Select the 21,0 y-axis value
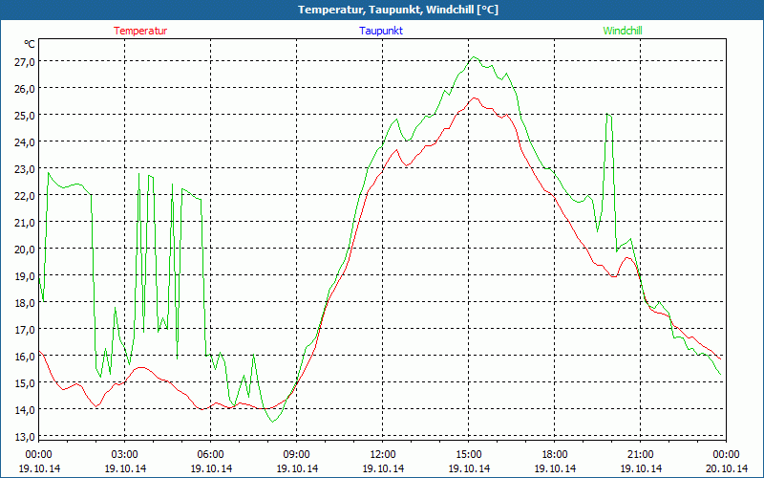The width and height of the screenshot is (764, 478). (x=25, y=223)
